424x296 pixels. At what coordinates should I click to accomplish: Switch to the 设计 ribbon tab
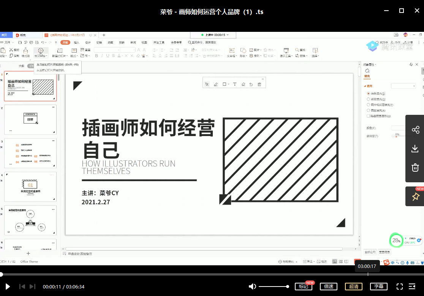(88, 42)
